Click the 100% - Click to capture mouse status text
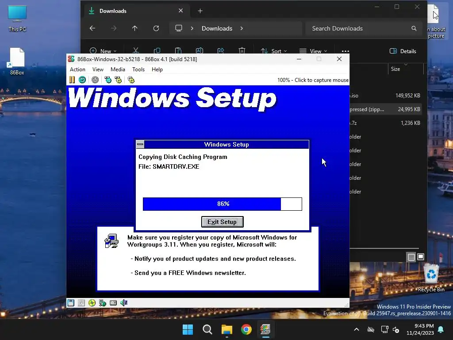The image size is (453, 340). click(x=313, y=80)
